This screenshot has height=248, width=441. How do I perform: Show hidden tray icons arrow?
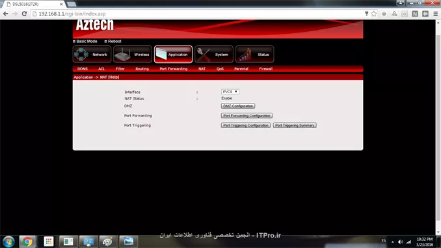[x=393, y=241]
